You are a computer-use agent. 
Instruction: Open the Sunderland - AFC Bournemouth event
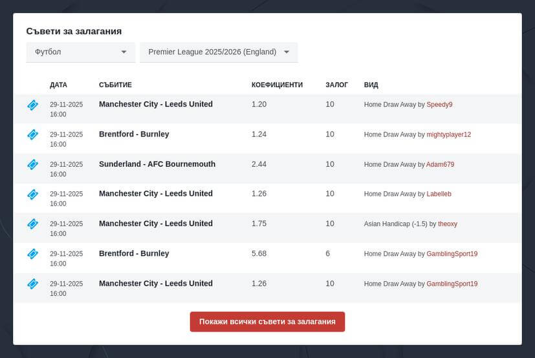coord(157,164)
